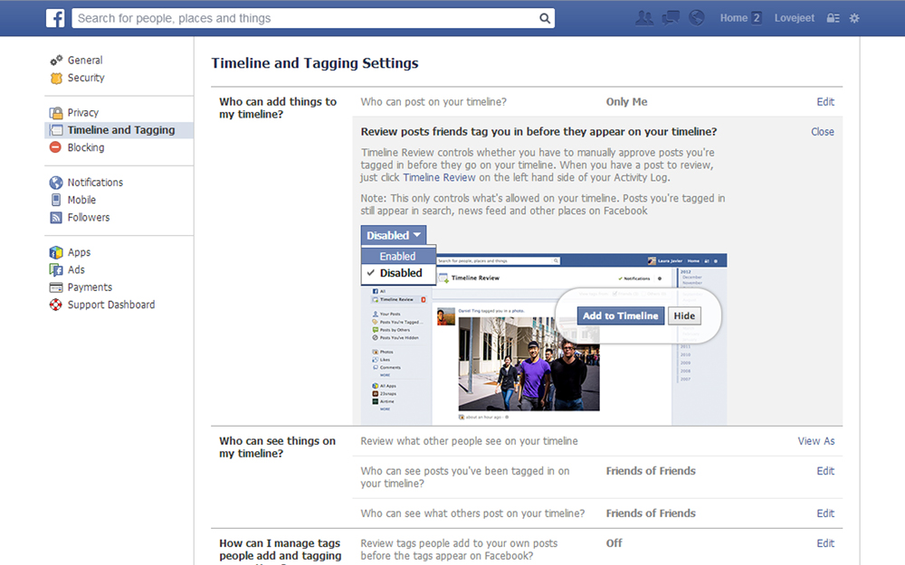Follow the Timeline Review link
This screenshot has height=565, width=905.
click(439, 177)
